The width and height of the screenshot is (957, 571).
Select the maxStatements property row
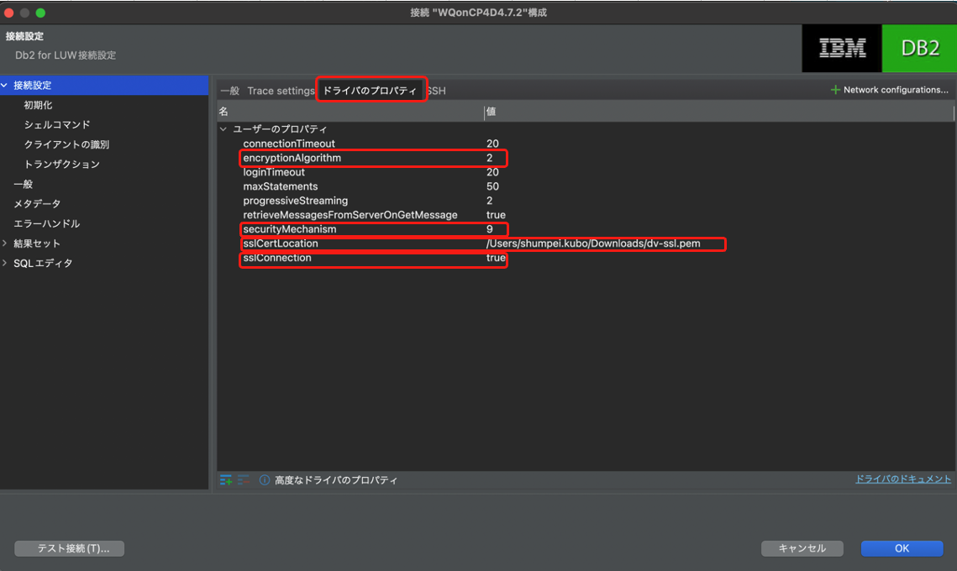[x=585, y=186]
